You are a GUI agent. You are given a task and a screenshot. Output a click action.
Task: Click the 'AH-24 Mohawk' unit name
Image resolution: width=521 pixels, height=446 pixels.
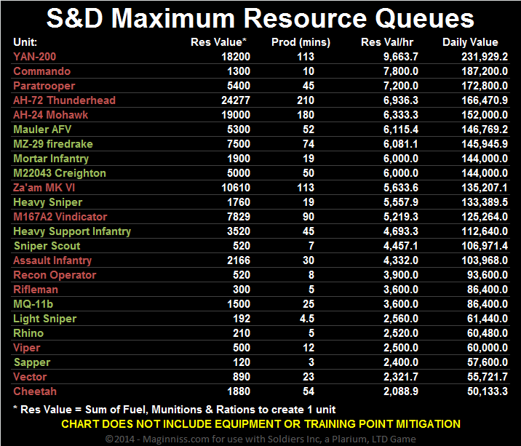click(50, 115)
